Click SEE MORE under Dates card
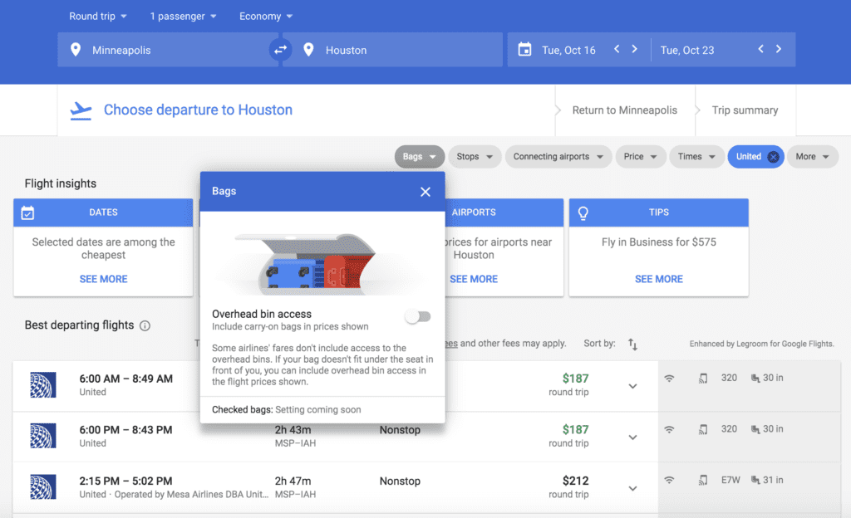This screenshot has height=518, width=851. (103, 279)
